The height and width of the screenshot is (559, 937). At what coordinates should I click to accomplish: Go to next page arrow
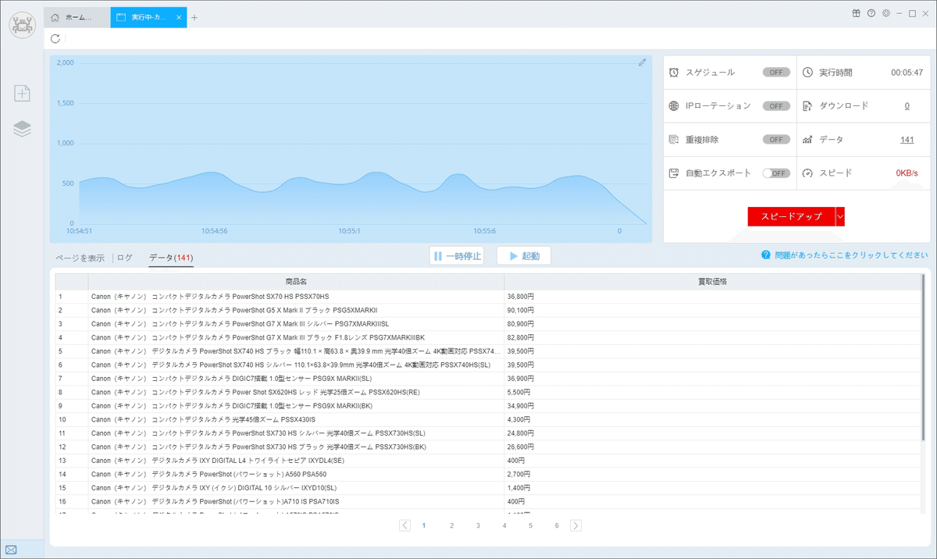coord(575,525)
